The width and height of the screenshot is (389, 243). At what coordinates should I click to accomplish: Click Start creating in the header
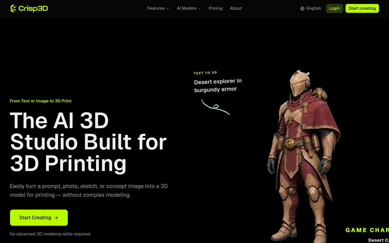362,8
